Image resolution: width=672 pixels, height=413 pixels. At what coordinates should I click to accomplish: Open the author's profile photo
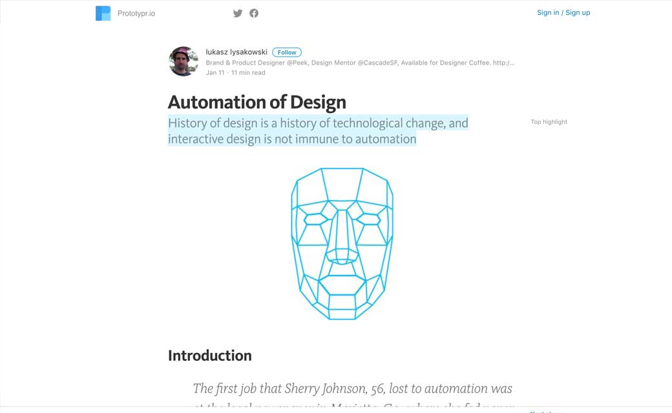(184, 61)
